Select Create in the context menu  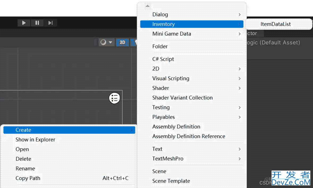pyautogui.click(x=69, y=130)
